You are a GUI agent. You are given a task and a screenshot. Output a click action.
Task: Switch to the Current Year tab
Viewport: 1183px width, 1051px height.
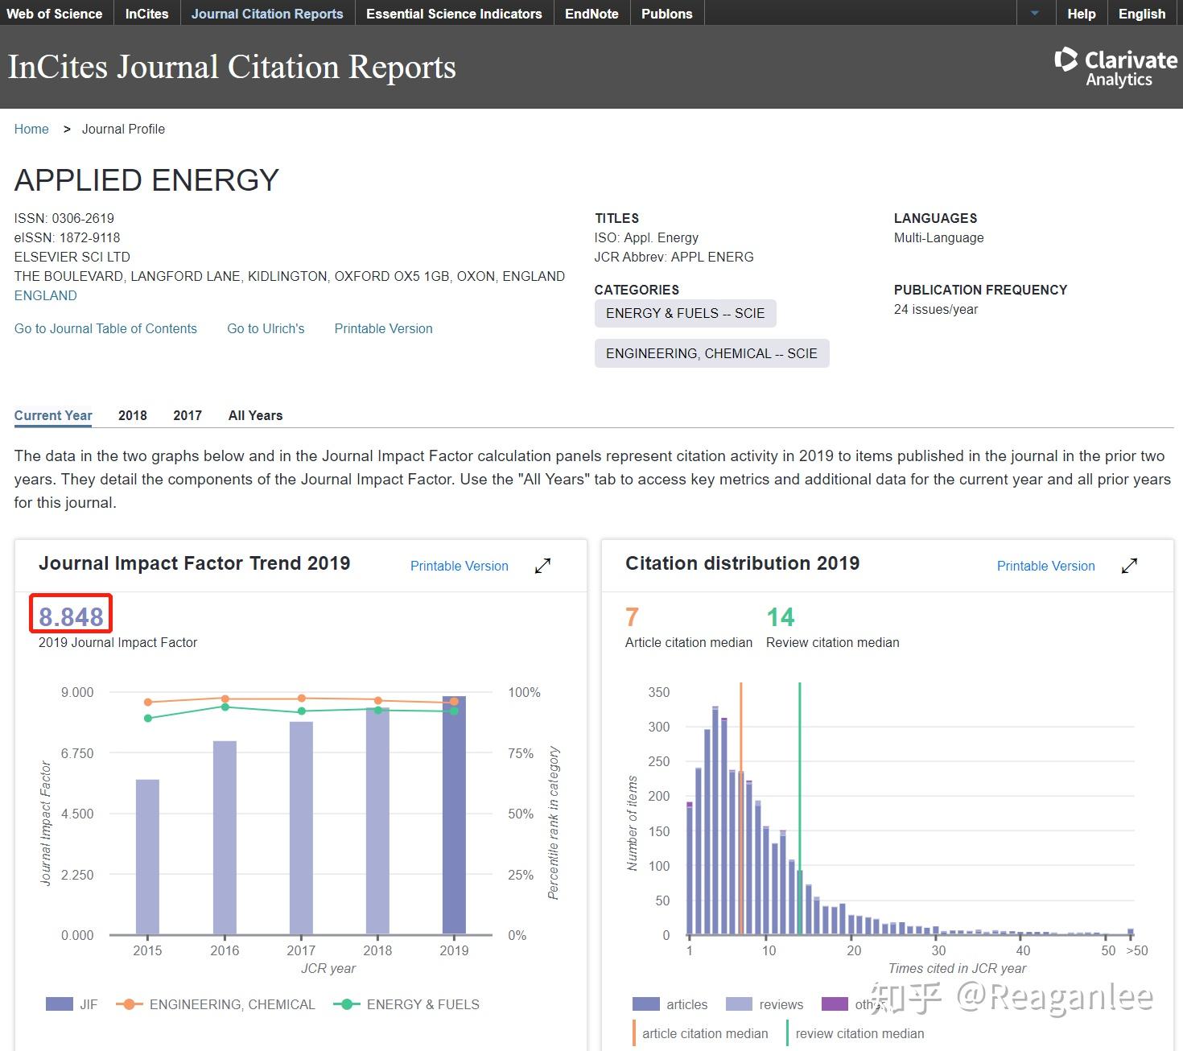pos(53,415)
